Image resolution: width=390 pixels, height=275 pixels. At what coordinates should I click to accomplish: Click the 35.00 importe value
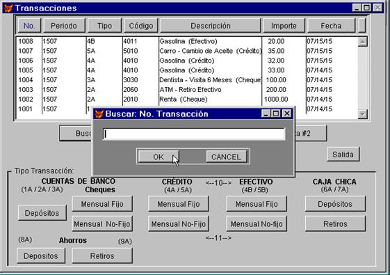[276, 51]
